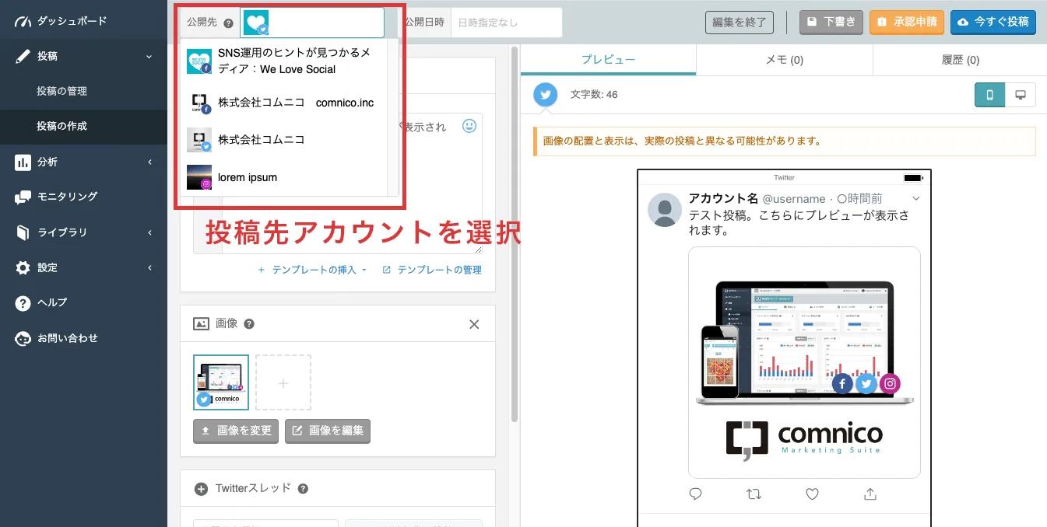The height and width of the screenshot is (527, 1047).
Task: Click the お問い合わせ headset icon
Action: pyautogui.click(x=23, y=338)
